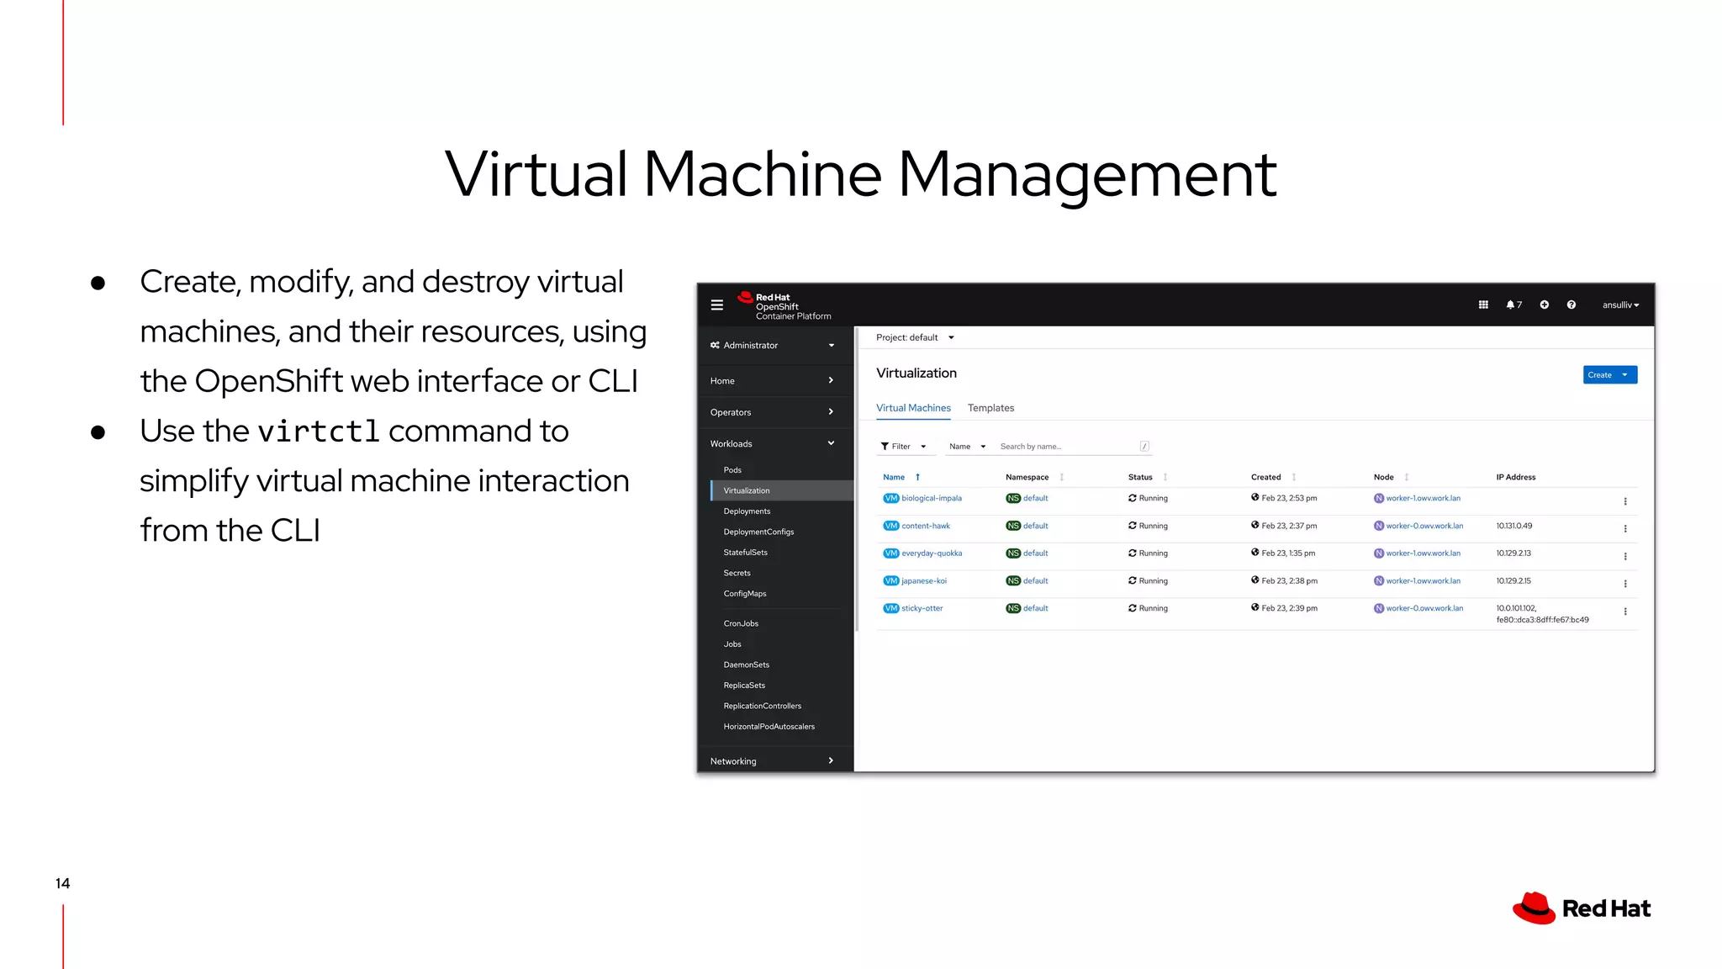
Task: Open the everyday-quokka virtual machine link
Action: pos(932,553)
